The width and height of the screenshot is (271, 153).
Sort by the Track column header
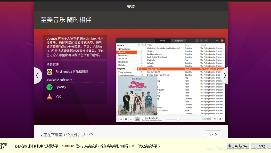144,45
